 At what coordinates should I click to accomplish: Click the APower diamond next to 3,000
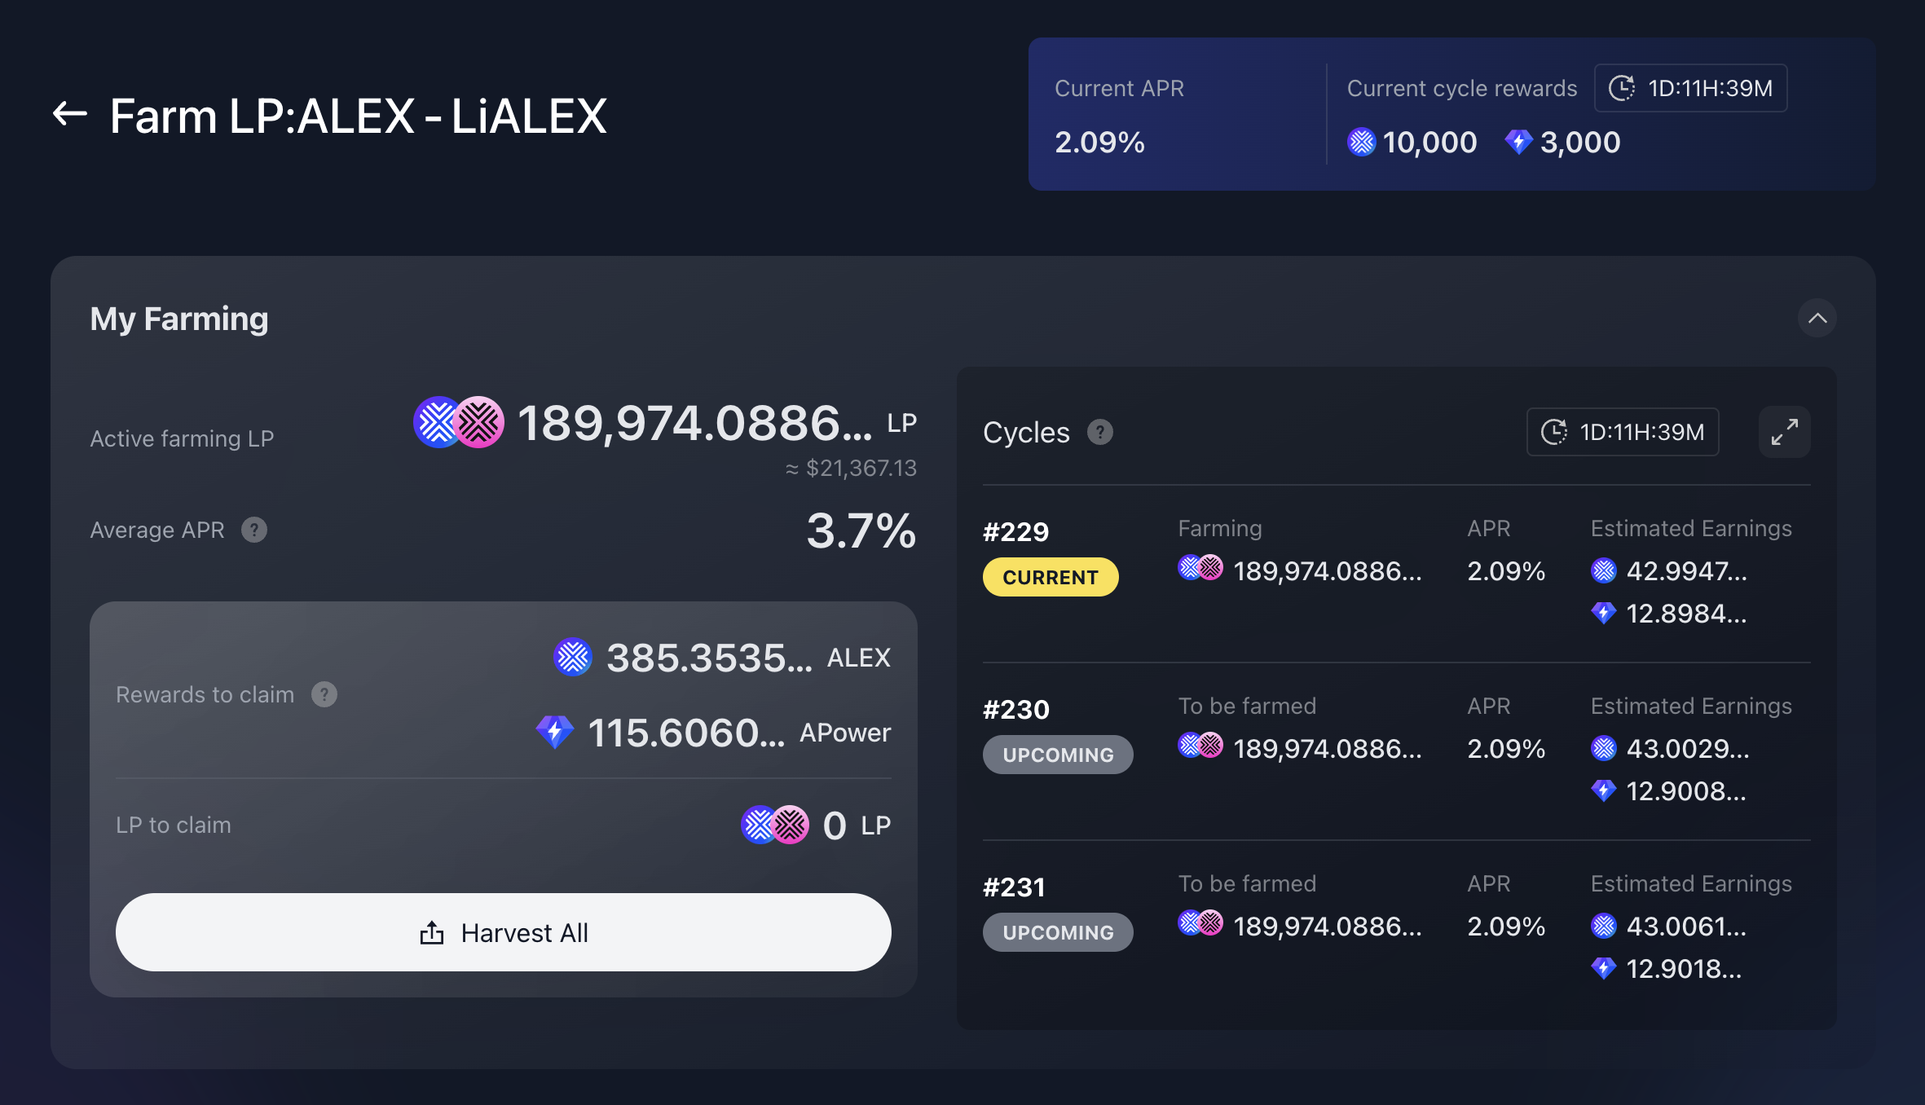coord(1518,143)
